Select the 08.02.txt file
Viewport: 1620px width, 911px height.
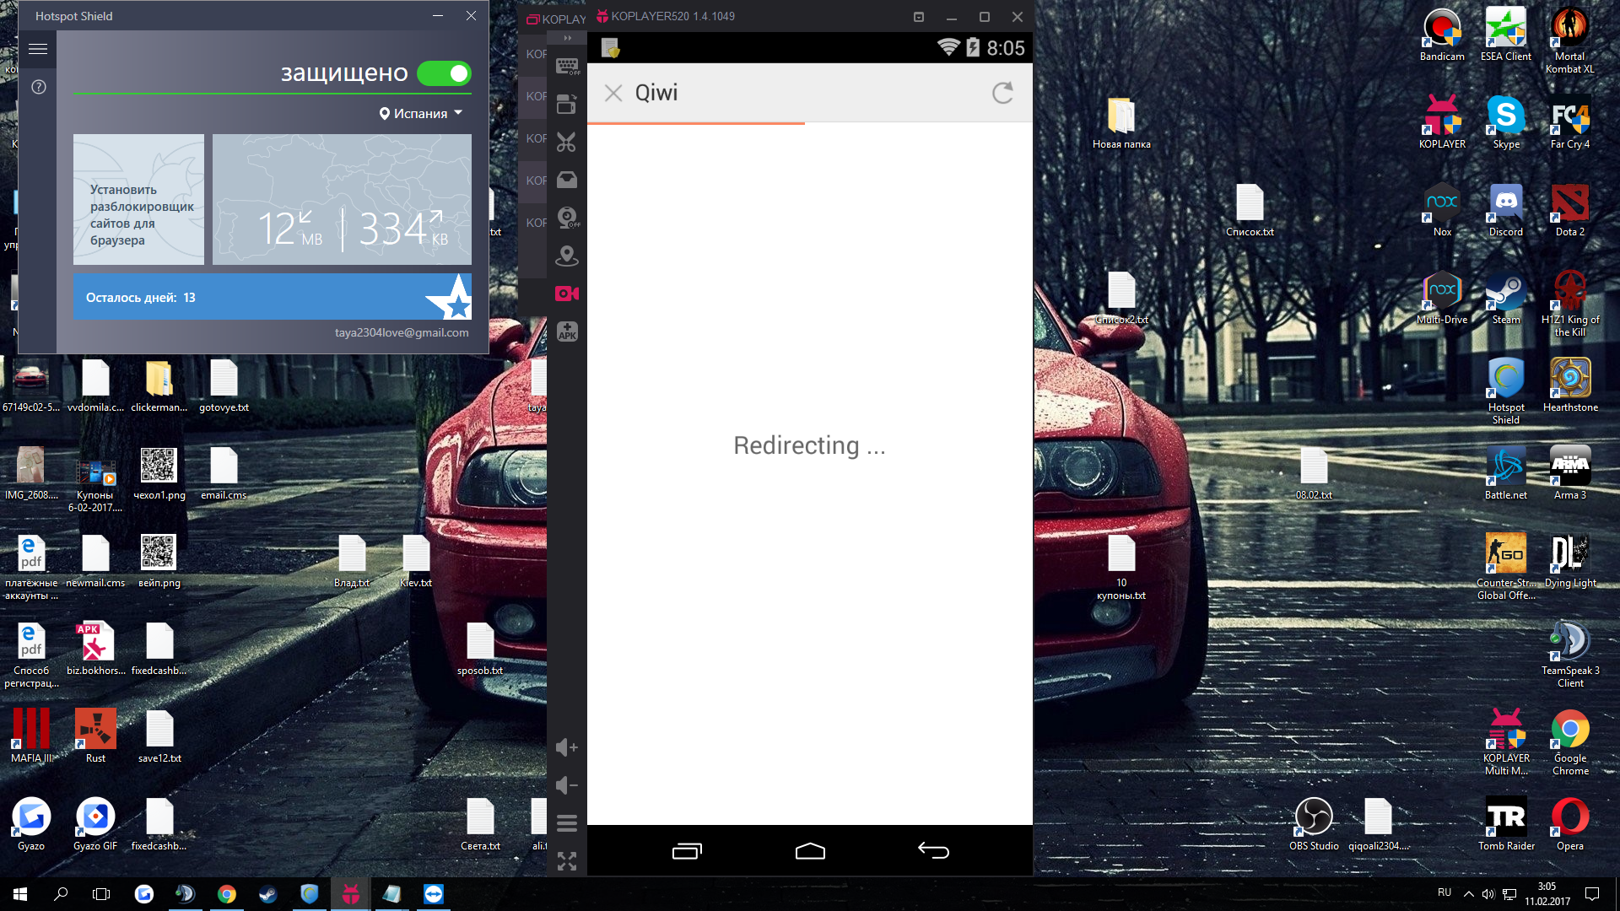coord(1314,473)
